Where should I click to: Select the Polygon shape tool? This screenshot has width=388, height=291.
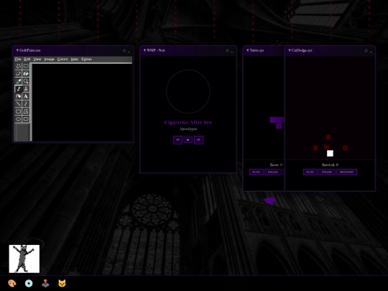point(26,111)
